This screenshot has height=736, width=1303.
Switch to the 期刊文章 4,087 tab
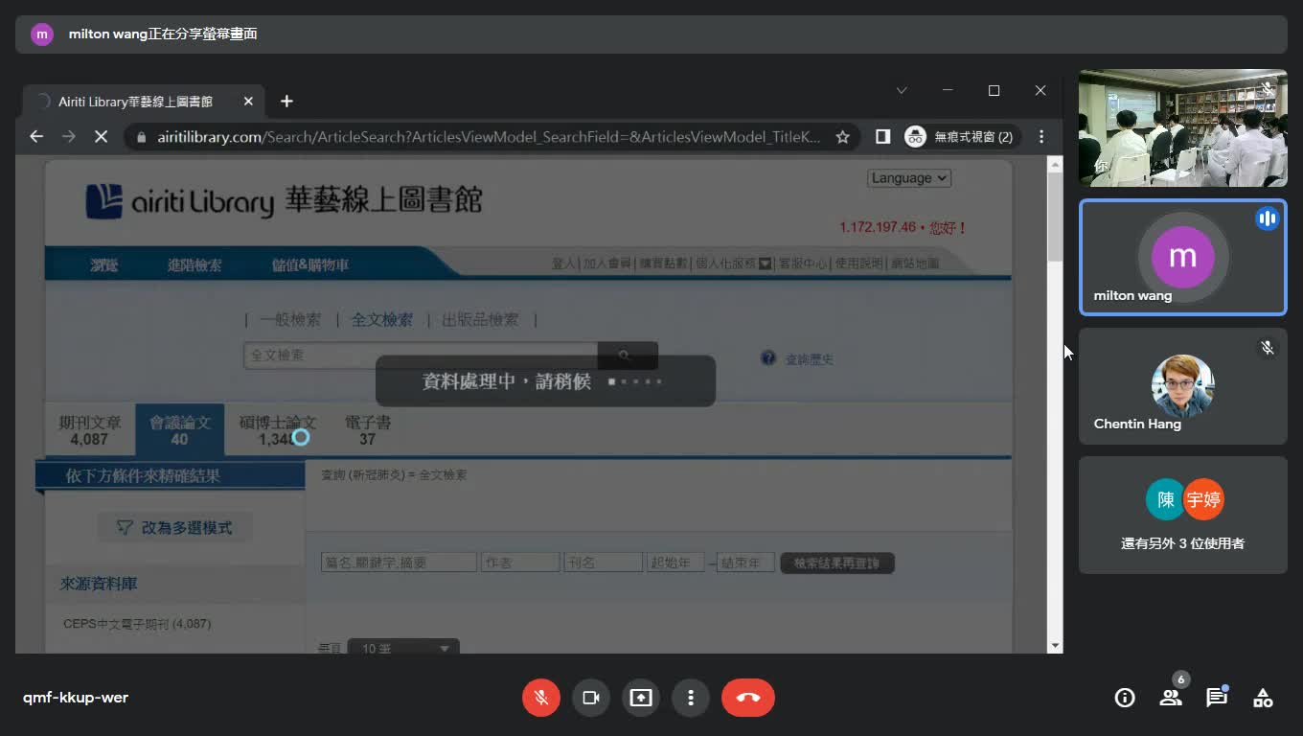[90, 430]
